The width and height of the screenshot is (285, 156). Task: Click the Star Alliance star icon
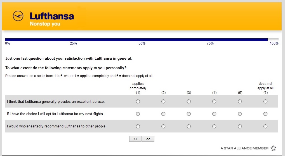273,148
